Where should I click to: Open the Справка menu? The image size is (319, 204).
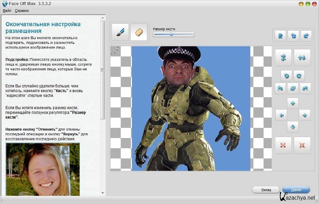click(x=22, y=11)
